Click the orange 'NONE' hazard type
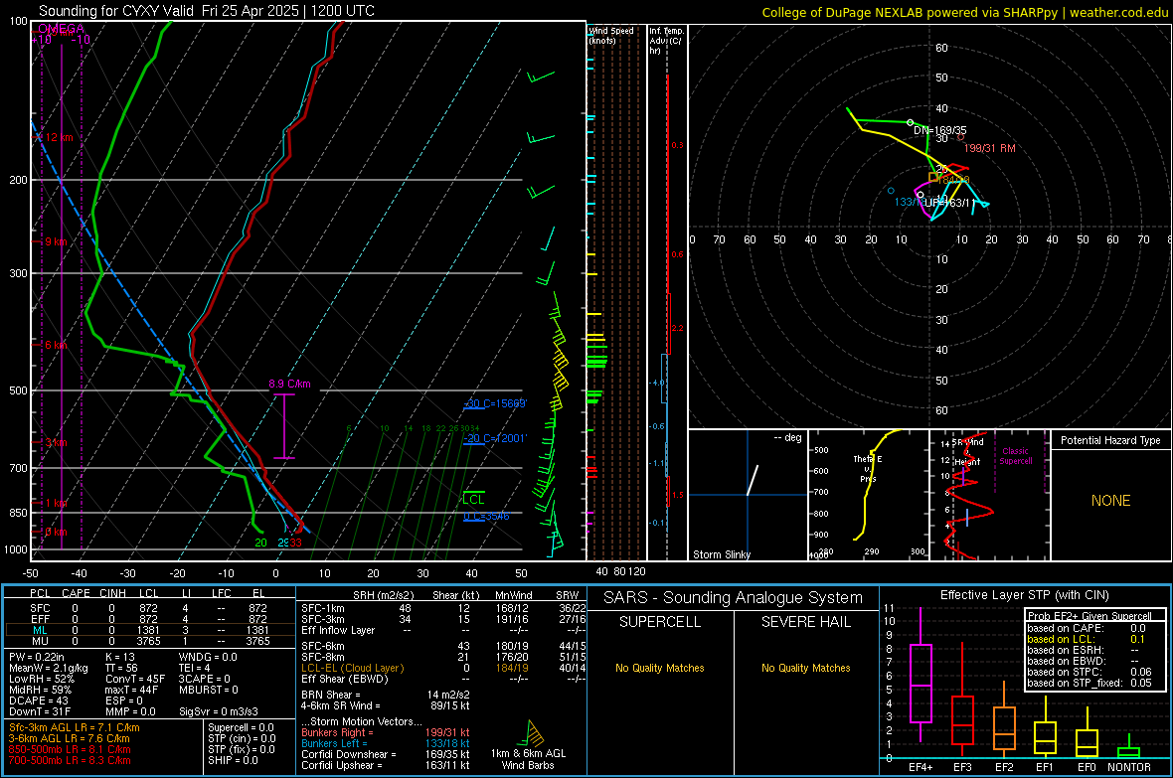This screenshot has width=1173, height=778. (1111, 501)
